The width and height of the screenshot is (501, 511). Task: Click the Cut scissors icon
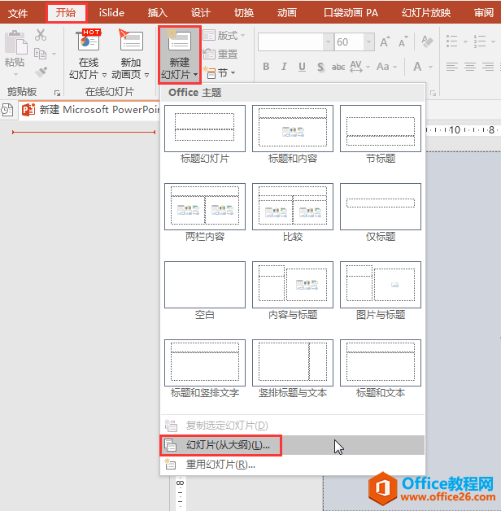coord(41,35)
